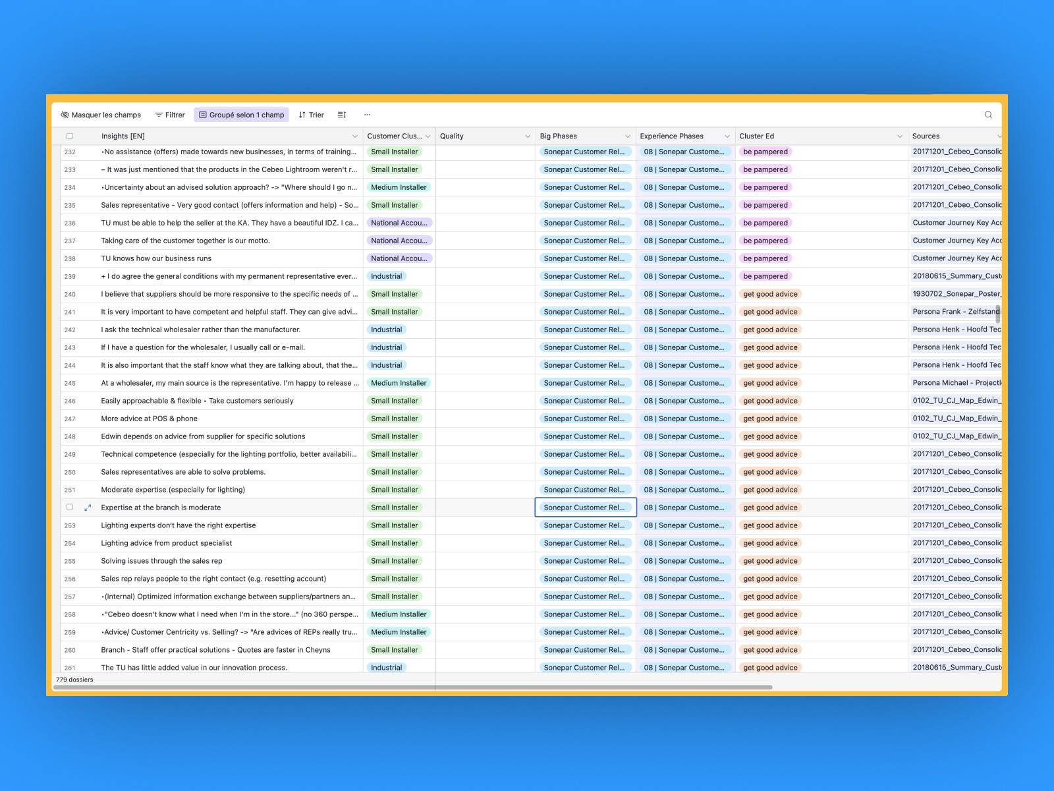
Task: Select 'Lighting advice from product specialist' cell
Action: (x=231, y=543)
